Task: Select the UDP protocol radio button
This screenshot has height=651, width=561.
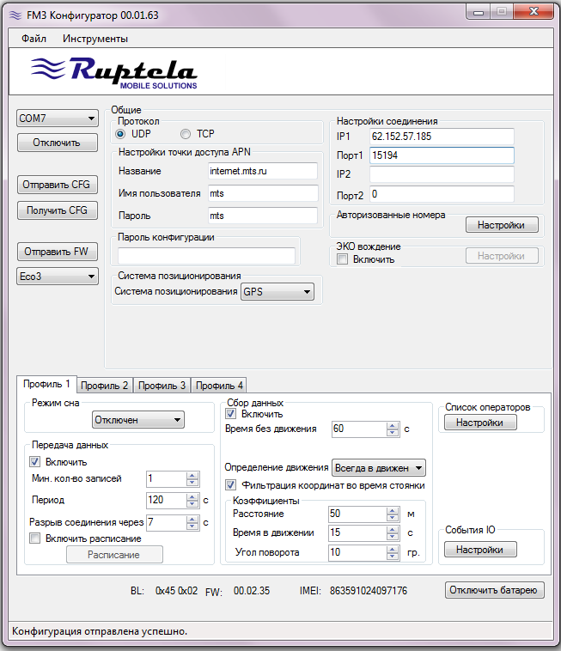Action: tap(120, 134)
